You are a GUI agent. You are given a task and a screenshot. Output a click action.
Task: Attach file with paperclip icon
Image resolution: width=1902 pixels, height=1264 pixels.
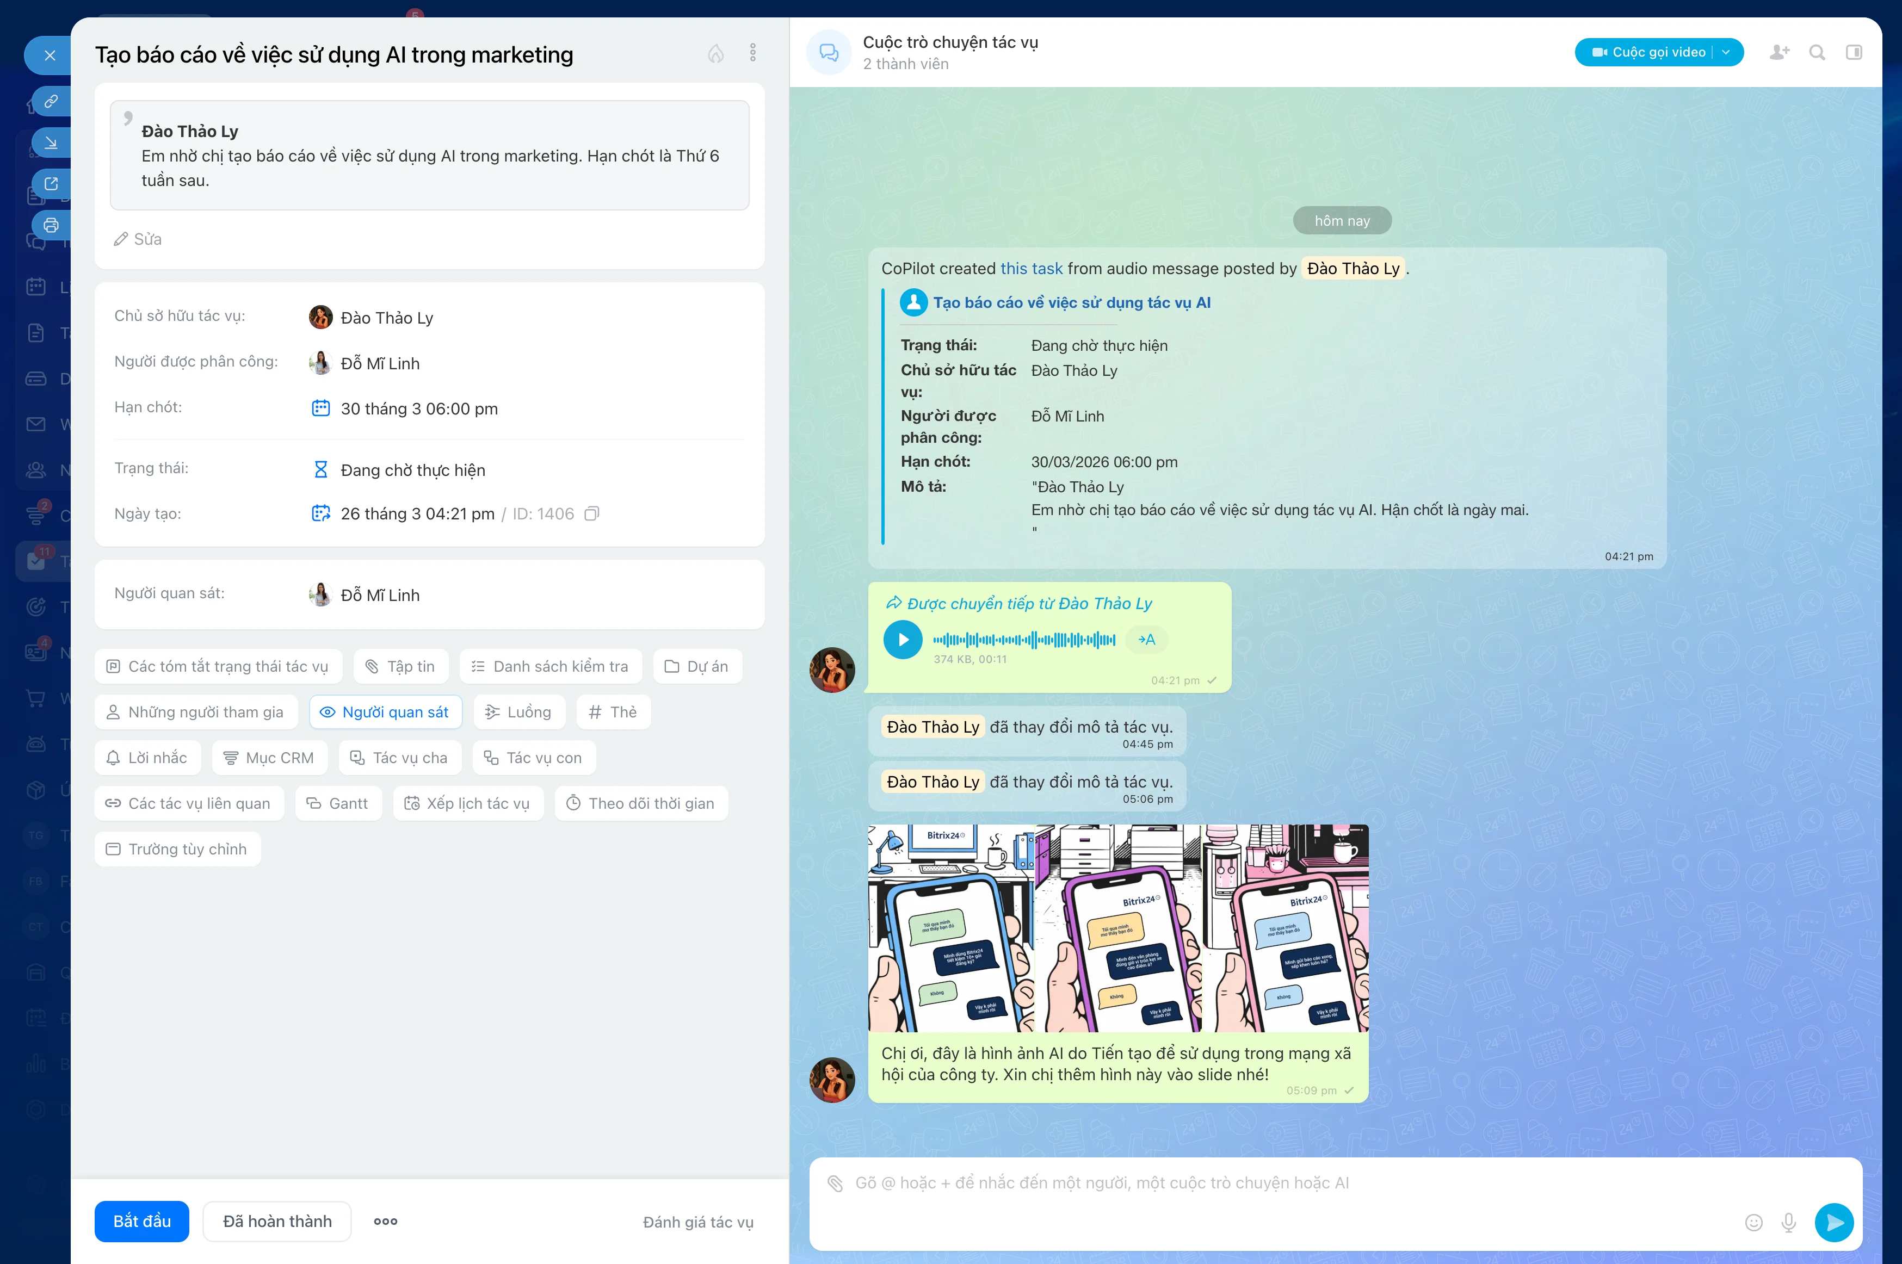click(835, 1184)
